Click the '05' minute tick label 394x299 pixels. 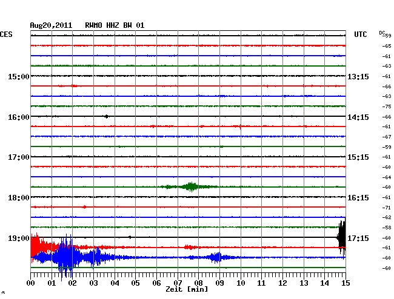coord(135,283)
